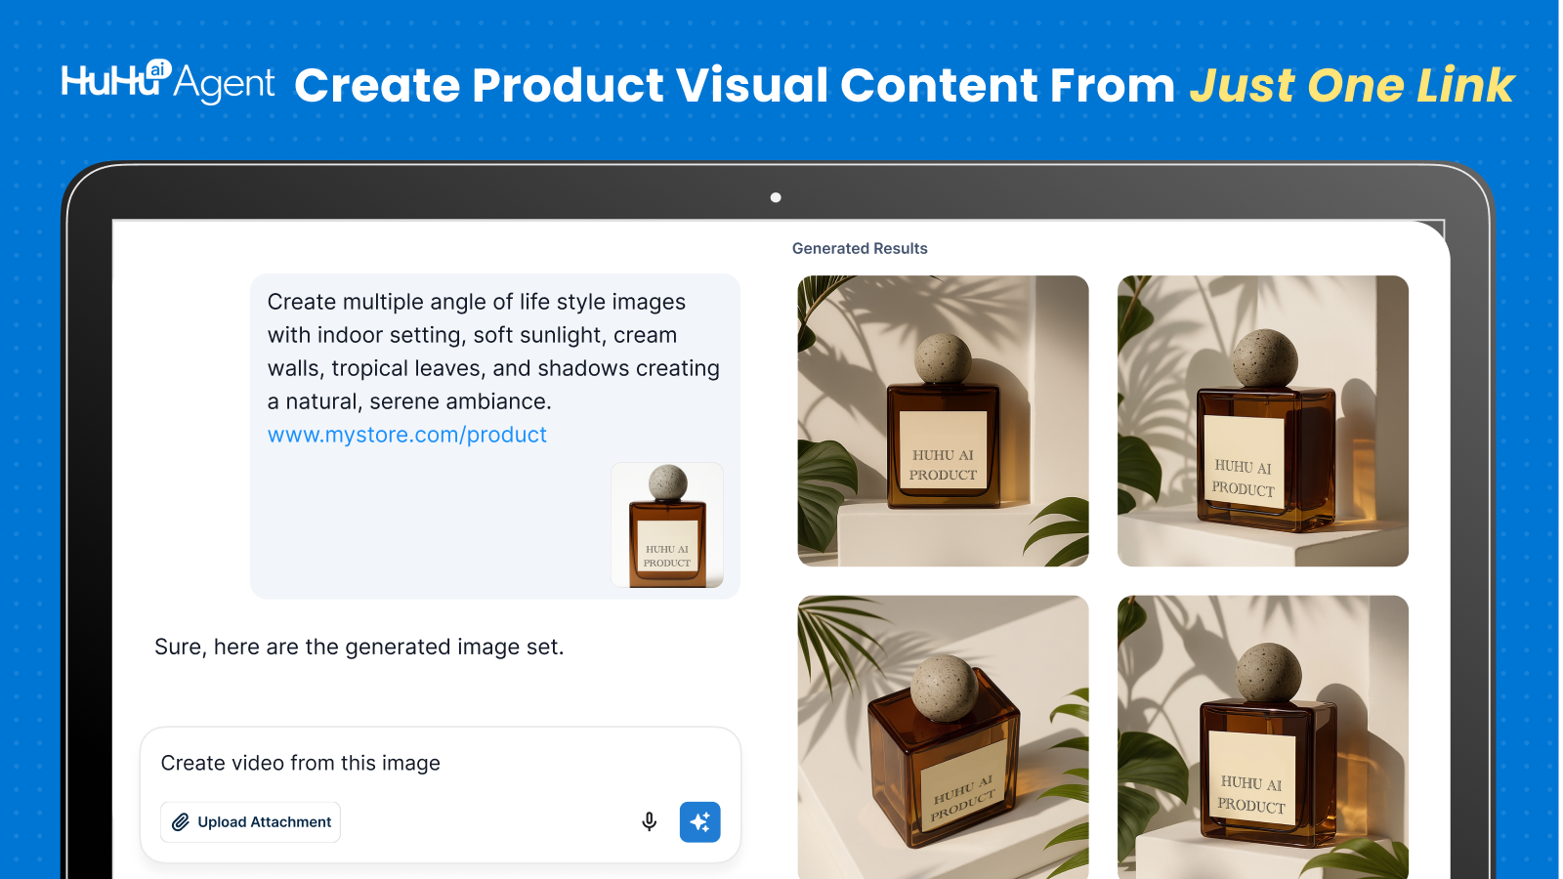Select the bottom-right generated perfume image
Screen dimensions: 1563x879
point(1263,737)
